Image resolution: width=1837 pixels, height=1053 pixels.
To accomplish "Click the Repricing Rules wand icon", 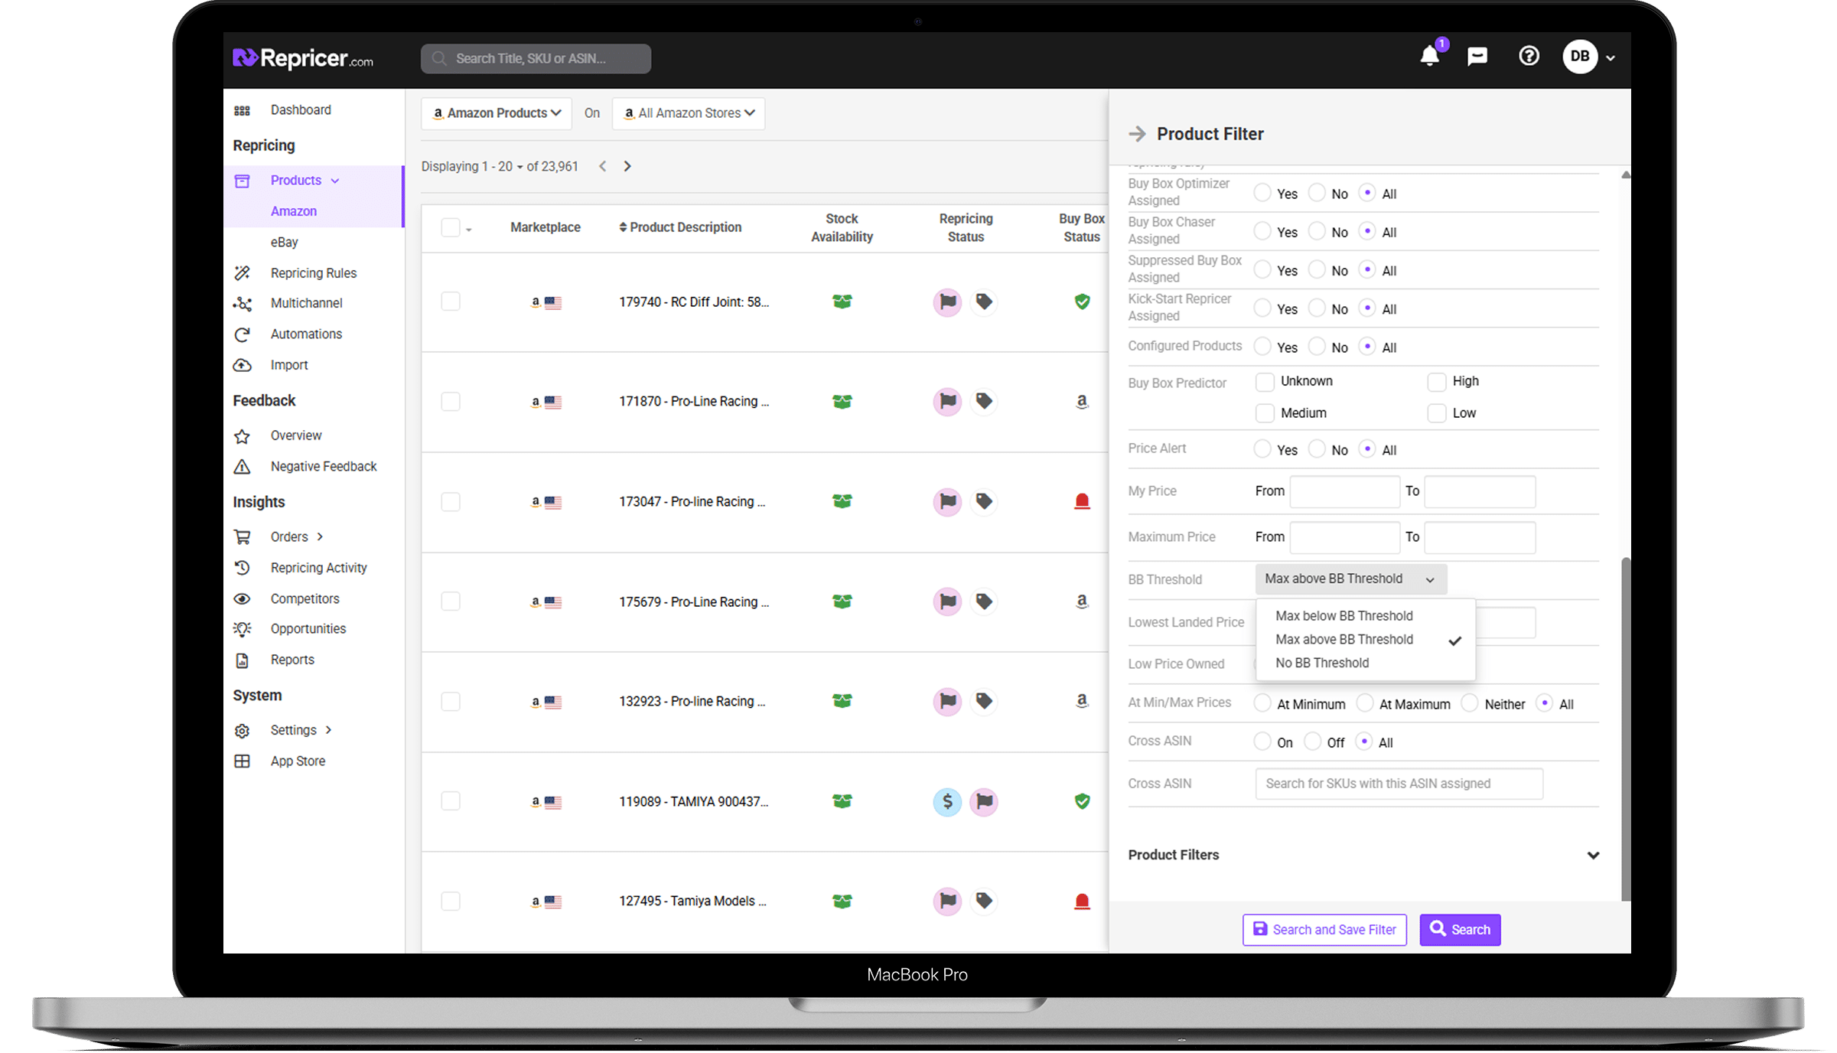I will click(x=242, y=273).
